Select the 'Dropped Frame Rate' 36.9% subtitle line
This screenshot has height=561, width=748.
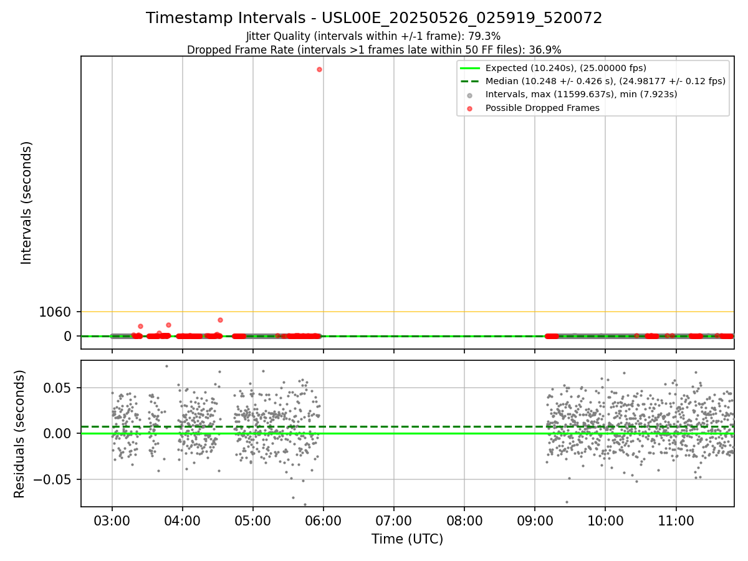pyautogui.click(x=374, y=50)
